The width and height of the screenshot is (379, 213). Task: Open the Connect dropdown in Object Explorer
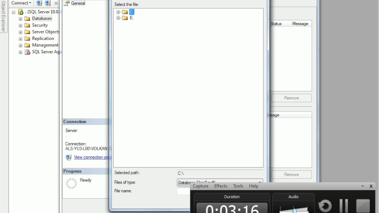click(21, 3)
